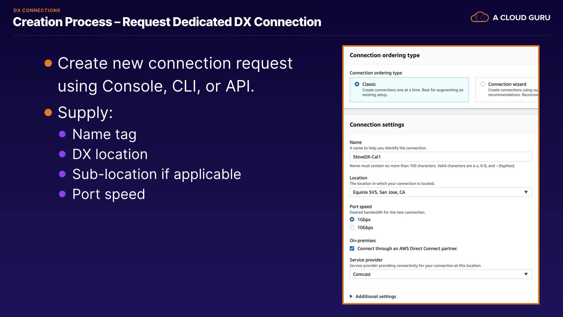563x317 pixels.
Task: Click the Connection settings section heading
Action: pos(377,125)
